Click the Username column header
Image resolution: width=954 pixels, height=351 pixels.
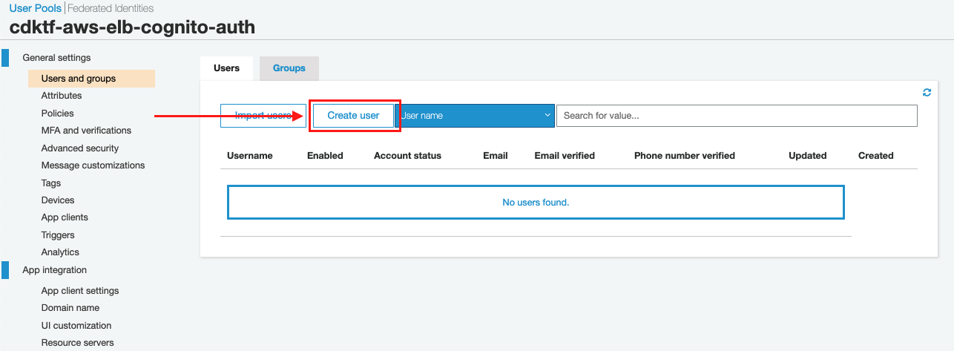[x=250, y=156]
